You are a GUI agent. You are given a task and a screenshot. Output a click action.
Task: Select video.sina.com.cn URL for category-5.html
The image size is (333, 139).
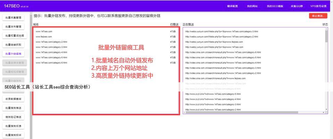tap(223, 57)
